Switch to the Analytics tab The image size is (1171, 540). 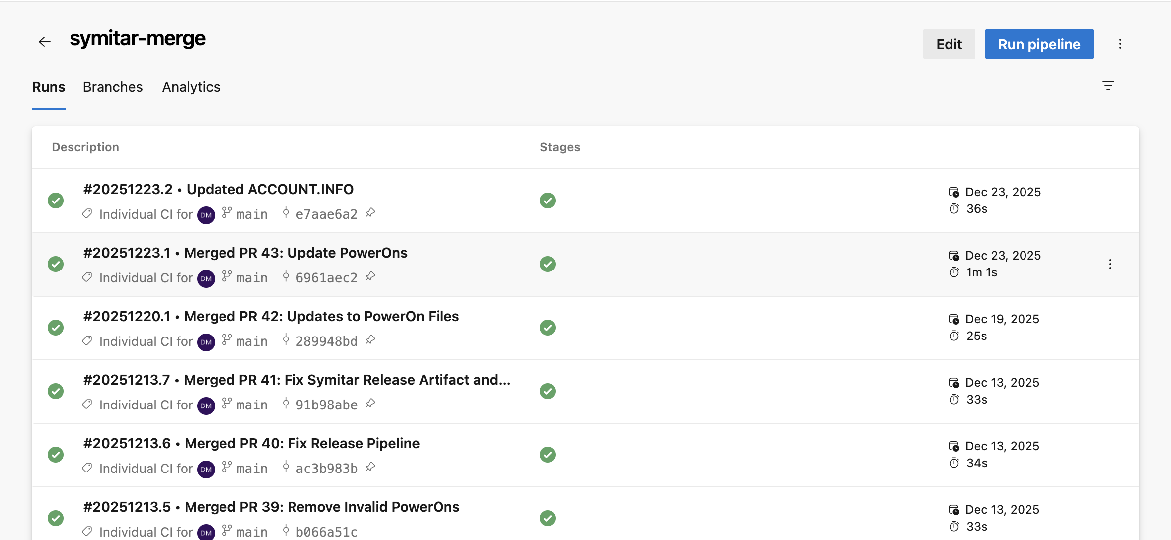click(191, 87)
